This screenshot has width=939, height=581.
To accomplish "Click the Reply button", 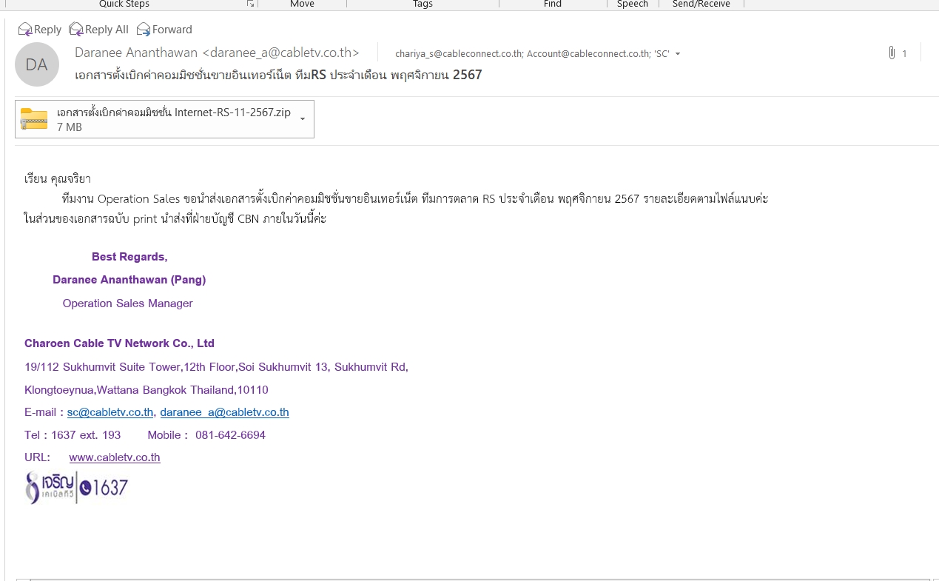I will [40, 30].
